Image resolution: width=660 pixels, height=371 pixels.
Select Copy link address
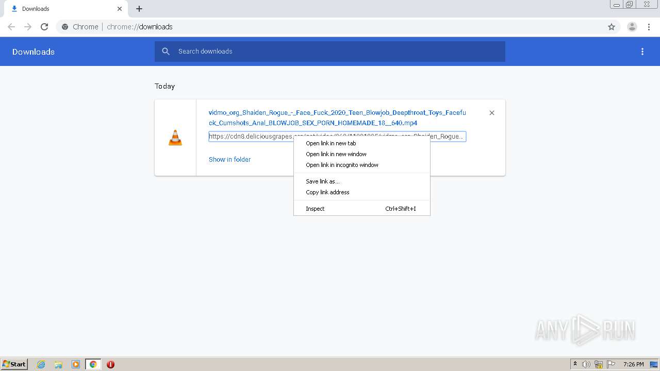pyautogui.click(x=361, y=192)
